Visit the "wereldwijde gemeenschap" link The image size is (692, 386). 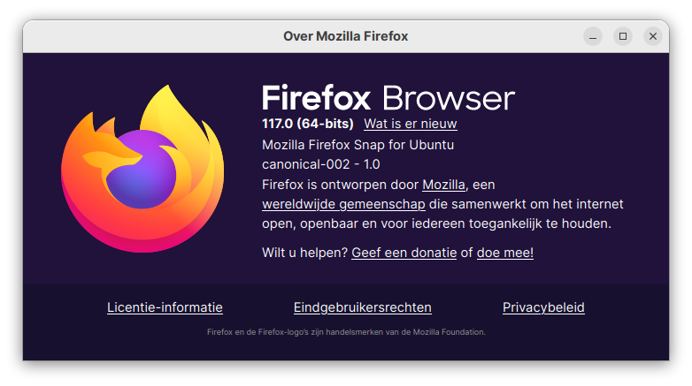point(343,204)
